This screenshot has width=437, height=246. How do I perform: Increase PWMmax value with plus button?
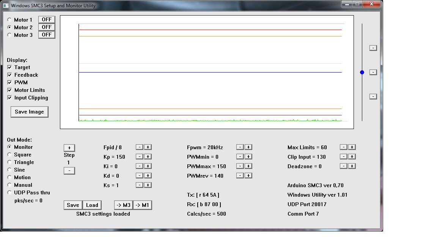tap(248, 166)
